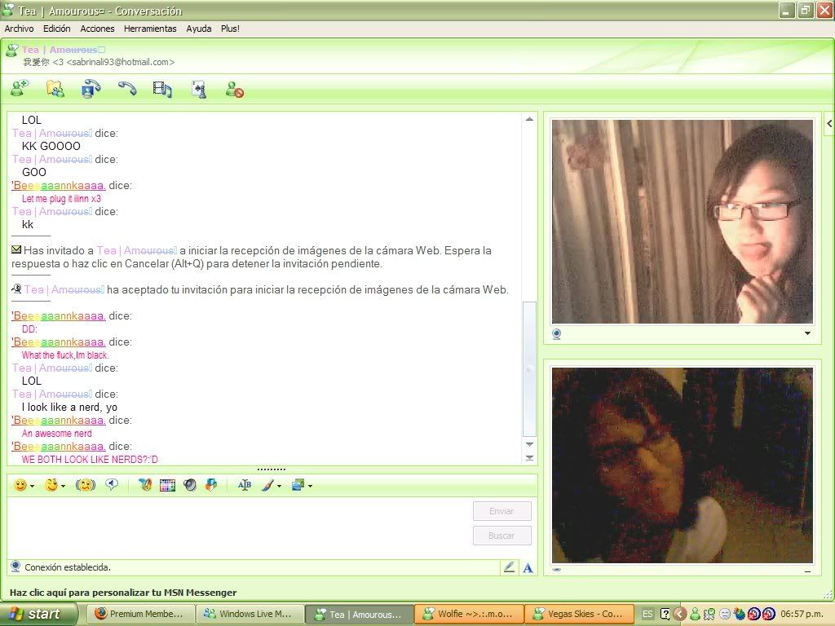This screenshot has height=626, width=835.
Task: Switch to Premium Membe... taskbar window
Action: coord(140,614)
